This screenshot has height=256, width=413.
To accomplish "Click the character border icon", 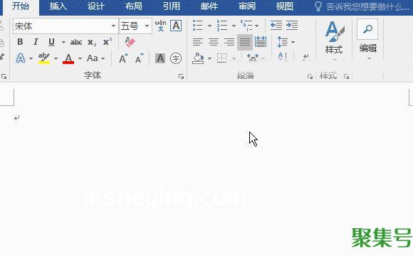I will pos(176,26).
